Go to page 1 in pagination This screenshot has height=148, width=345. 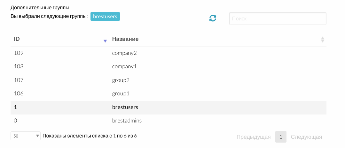tap(281, 137)
